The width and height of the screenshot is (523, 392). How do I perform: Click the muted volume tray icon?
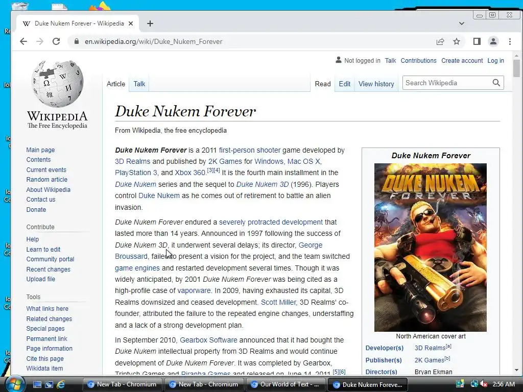(x=484, y=384)
